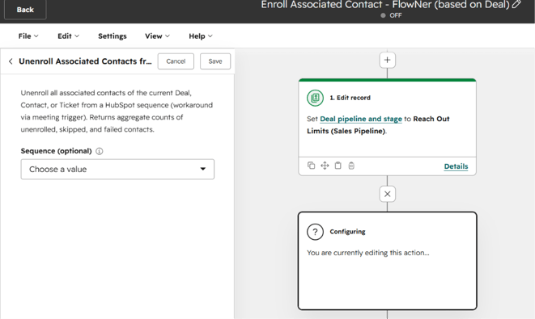
Task: Open the Settings menu item
Action: pyautogui.click(x=113, y=36)
